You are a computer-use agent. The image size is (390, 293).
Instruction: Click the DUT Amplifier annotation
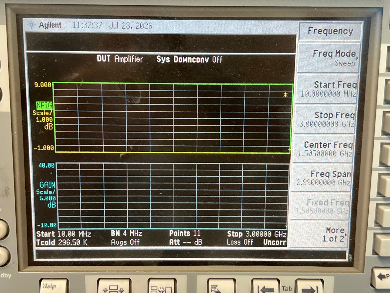click(120, 59)
